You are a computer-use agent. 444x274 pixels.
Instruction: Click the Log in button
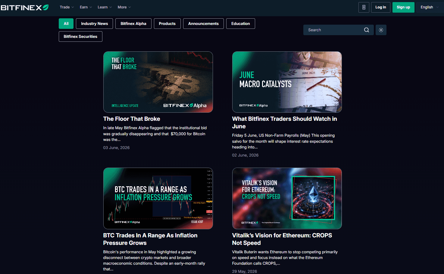[381, 7]
